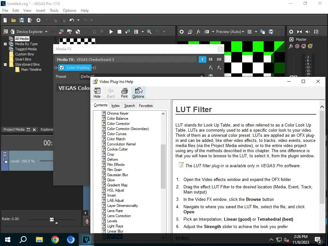Open Master Bus audio properties with the gear icon
This screenshot has height=246, width=328.
coord(291,32)
